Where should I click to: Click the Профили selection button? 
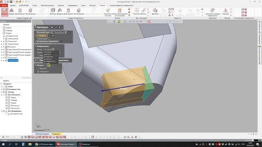point(42,36)
